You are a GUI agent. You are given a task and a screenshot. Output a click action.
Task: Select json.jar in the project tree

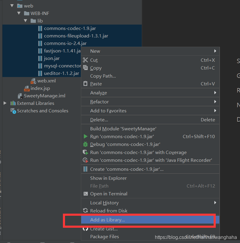[52, 58]
